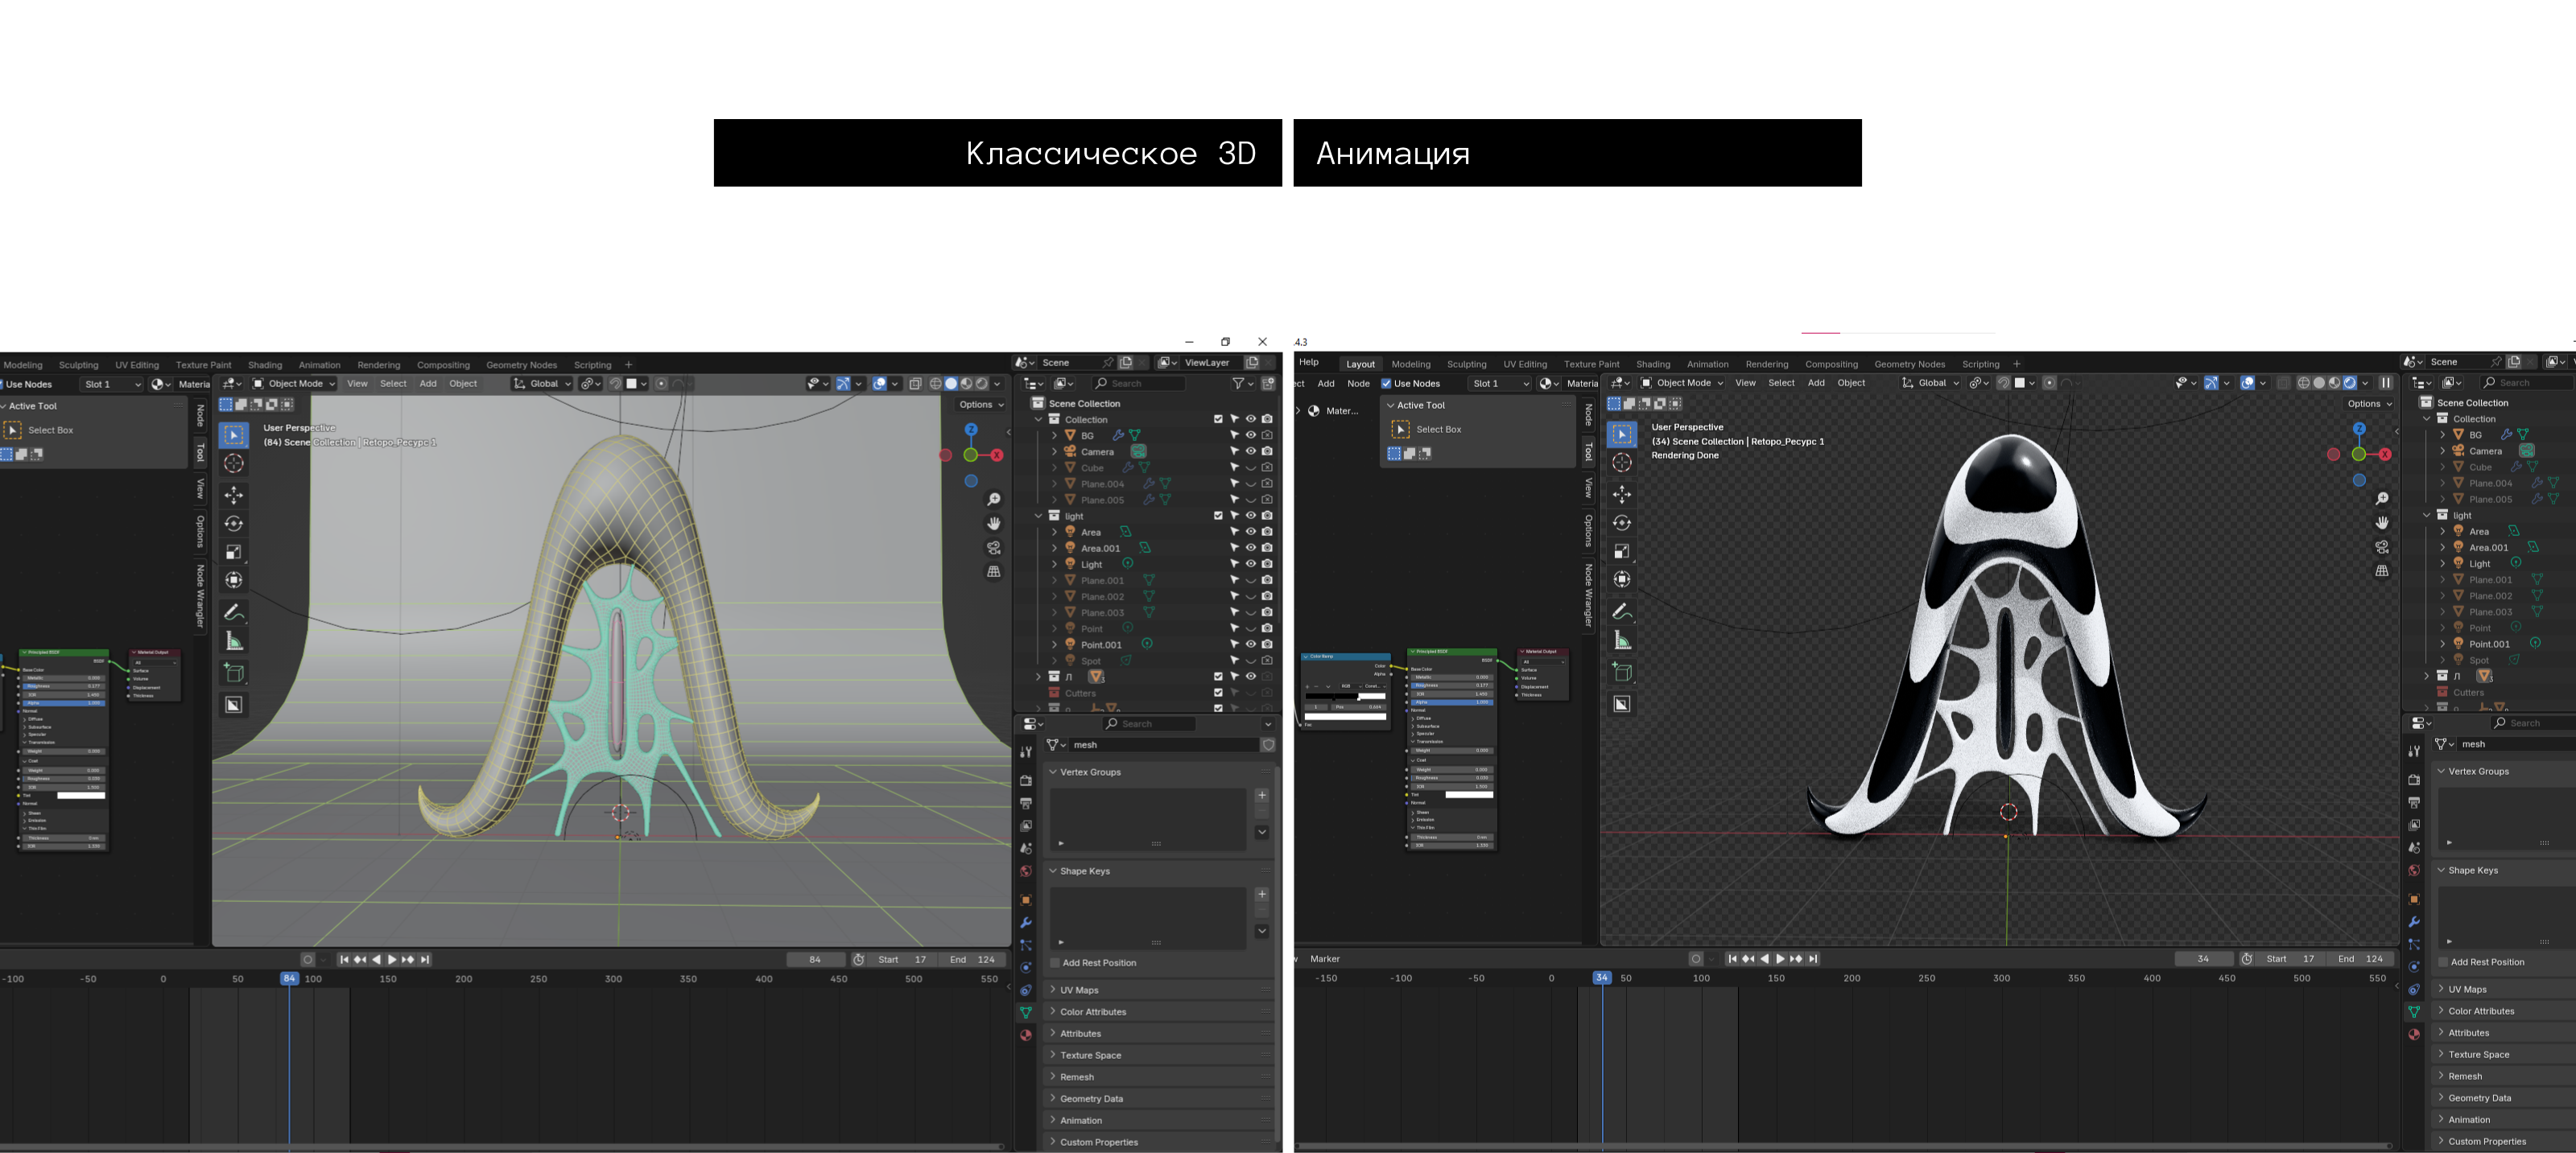Screen dimensions: 2576x1153
Task: Select Rotate tool in right Blender viewport
Action: pos(1621,522)
